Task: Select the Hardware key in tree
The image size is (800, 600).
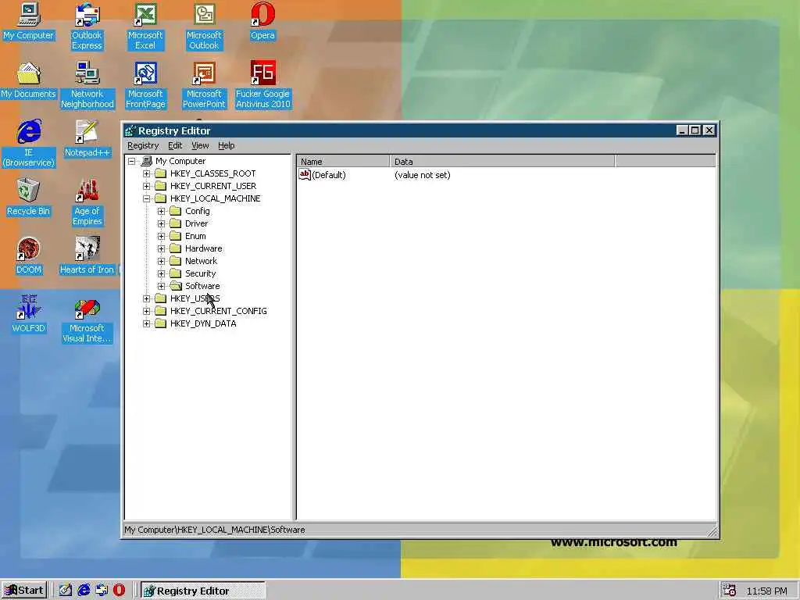Action: click(x=204, y=248)
